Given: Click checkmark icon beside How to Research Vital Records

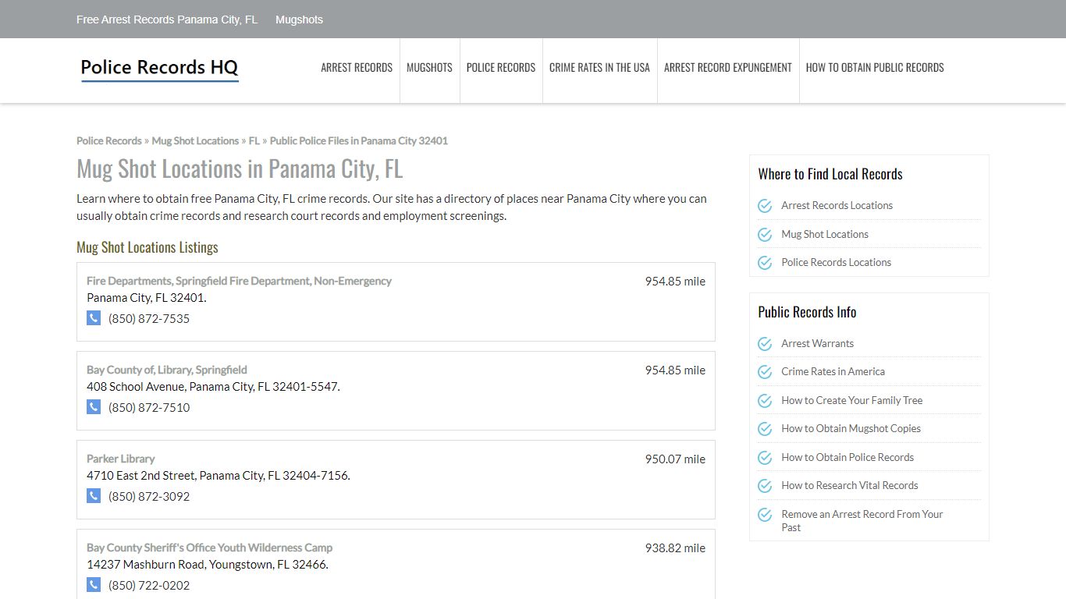Looking at the screenshot, I should click(765, 486).
